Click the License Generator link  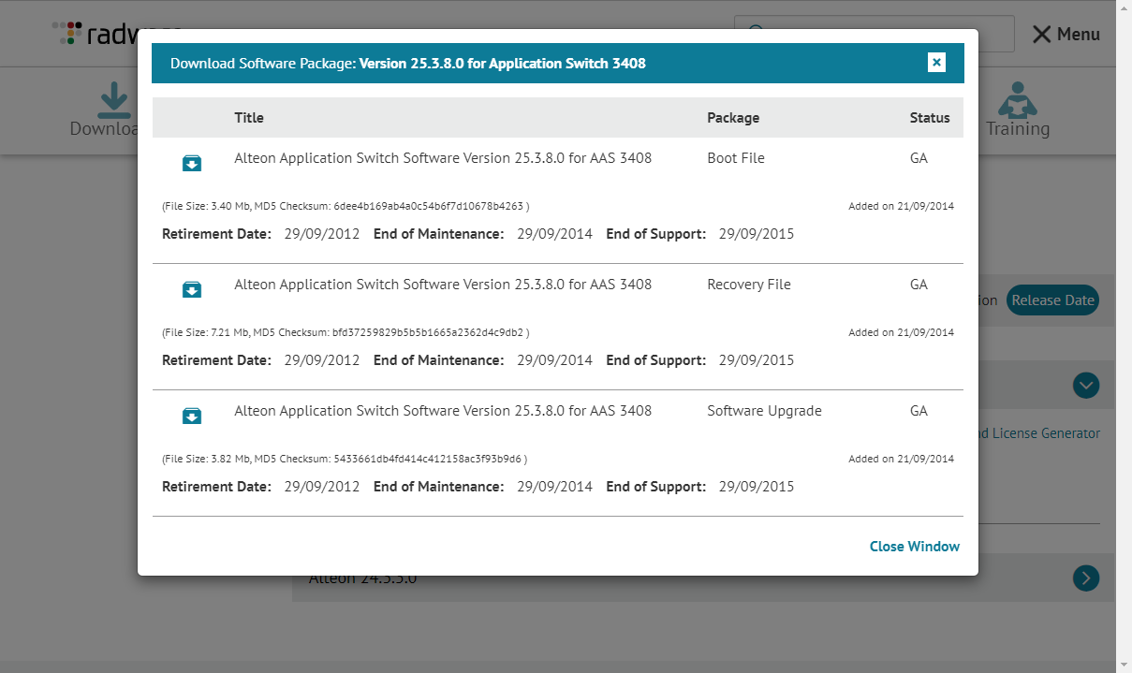1039,433
